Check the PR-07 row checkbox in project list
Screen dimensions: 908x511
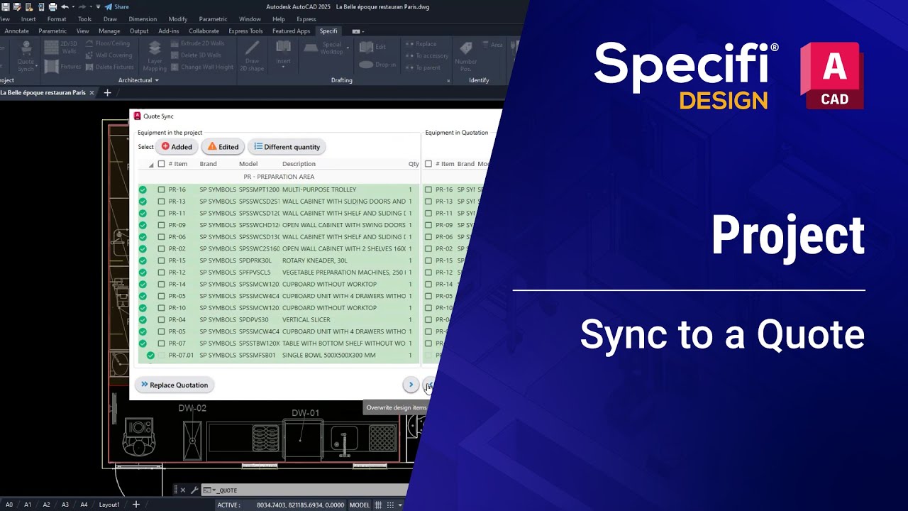tap(161, 344)
